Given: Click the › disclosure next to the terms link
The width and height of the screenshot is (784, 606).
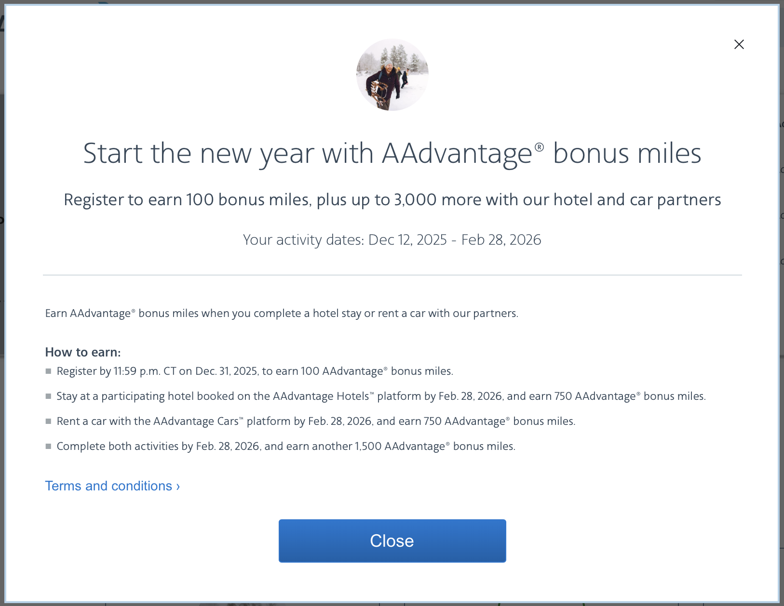Looking at the screenshot, I should [177, 486].
